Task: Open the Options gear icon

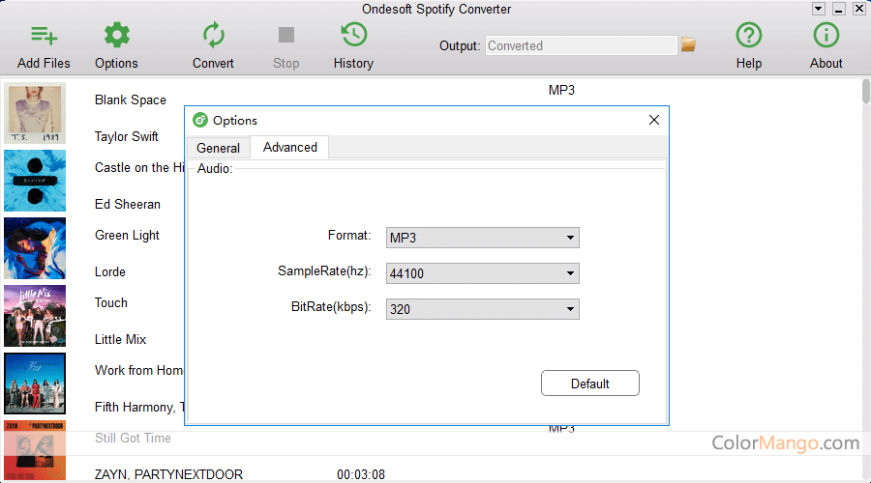Action: tap(116, 37)
